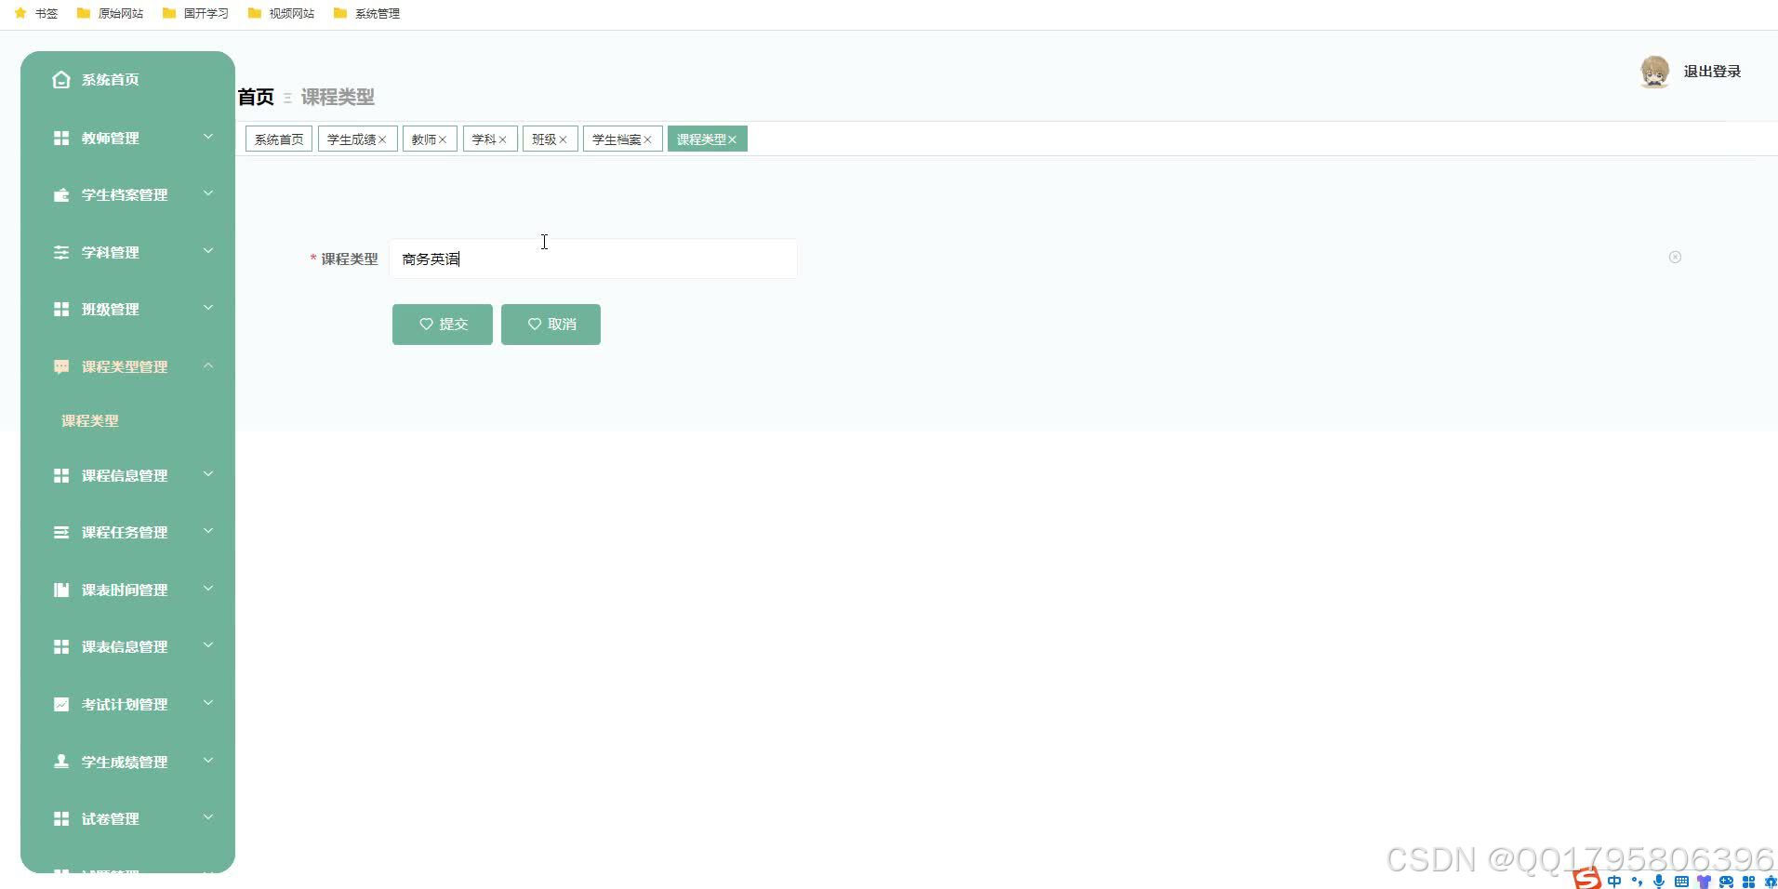Click the grid icon beside 班级管理
1778x889 pixels.
point(61,309)
